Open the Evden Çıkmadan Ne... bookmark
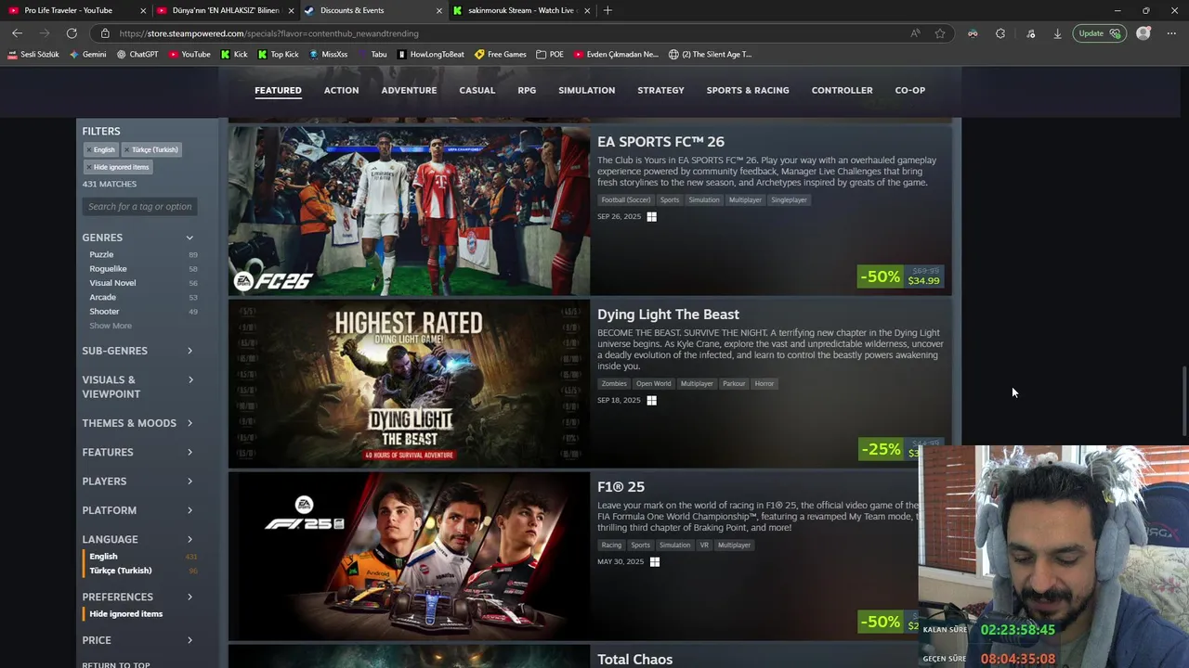 pyautogui.click(x=616, y=54)
